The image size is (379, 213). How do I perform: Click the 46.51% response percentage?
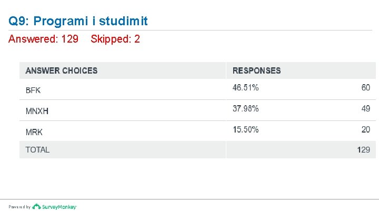tap(246, 87)
